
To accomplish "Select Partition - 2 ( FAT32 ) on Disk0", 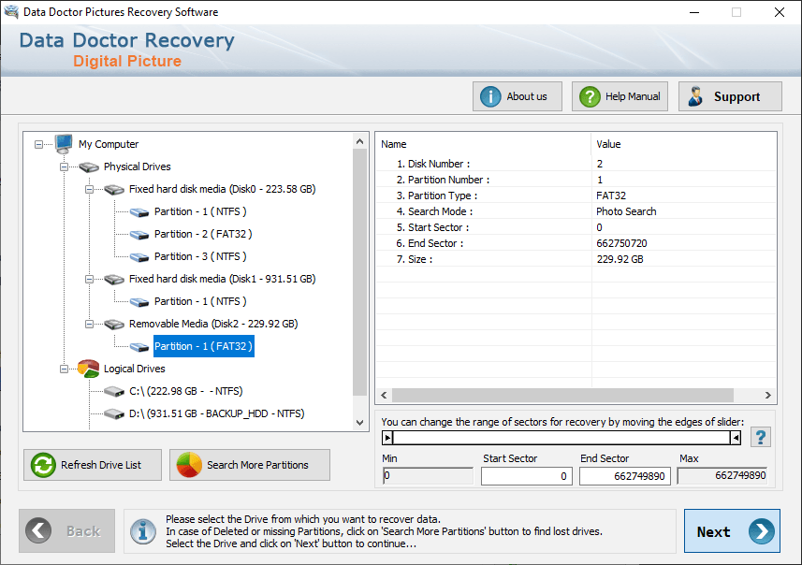I will 203,234.
